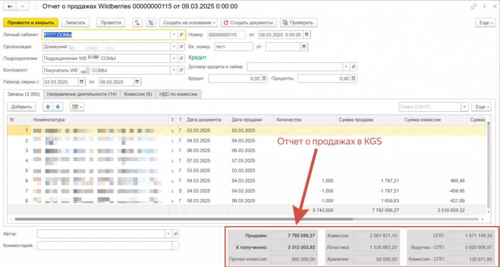The image size is (500, 267).
Task: Add document to favorites with star icon
Action: (36, 6)
